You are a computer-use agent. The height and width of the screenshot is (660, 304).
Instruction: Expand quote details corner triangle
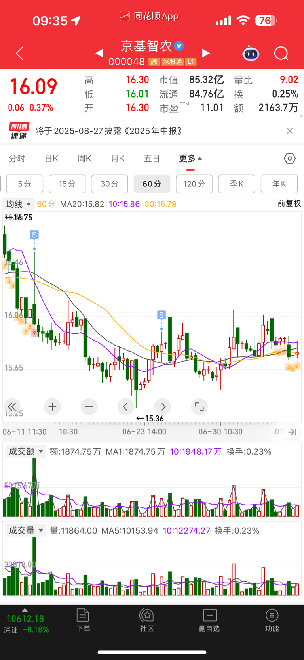click(x=301, y=116)
